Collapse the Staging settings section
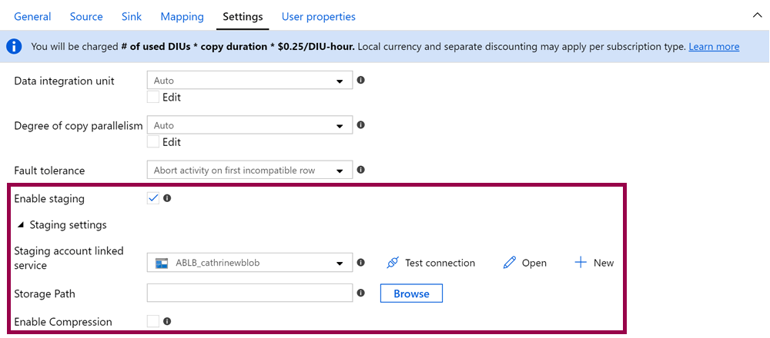770x338 pixels. pos(21,225)
